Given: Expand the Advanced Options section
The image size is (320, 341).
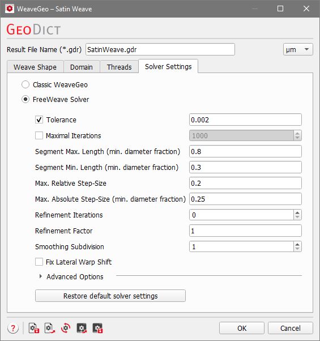Looking at the screenshot, I should [40, 276].
